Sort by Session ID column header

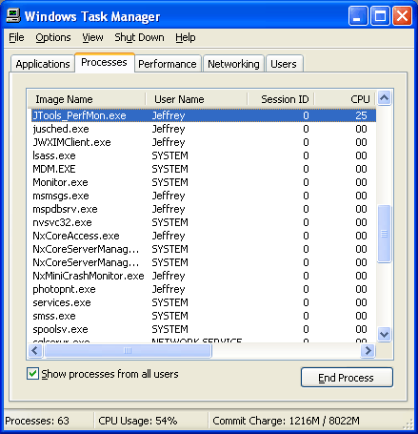pyautogui.click(x=281, y=99)
